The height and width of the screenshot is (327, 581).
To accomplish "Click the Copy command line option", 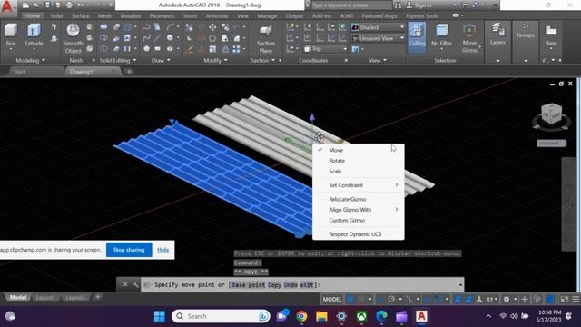I will tap(274, 284).
